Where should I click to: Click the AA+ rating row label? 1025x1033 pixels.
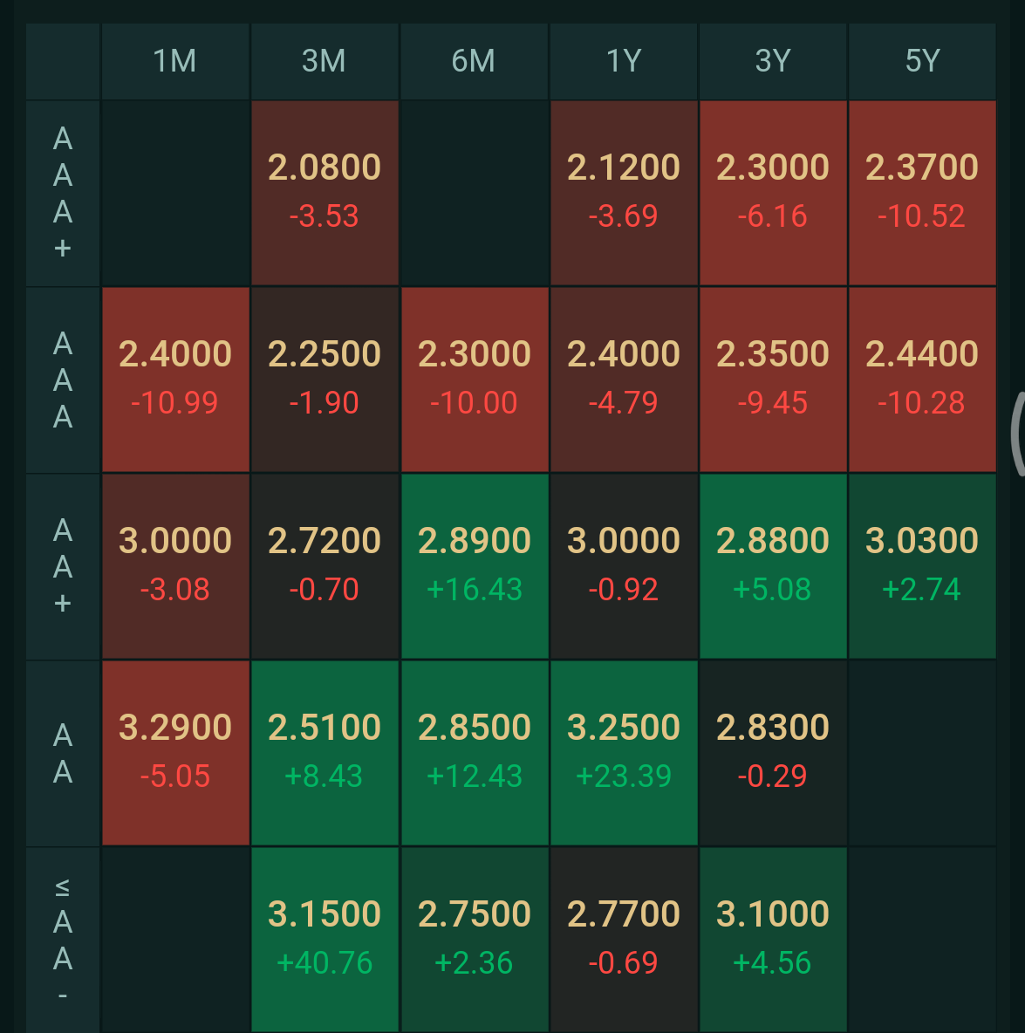click(63, 566)
